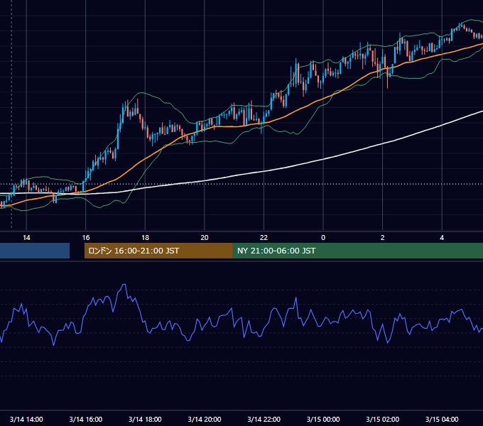Click the '3/14 18:00' date label on the oscillator axis

coord(145,419)
